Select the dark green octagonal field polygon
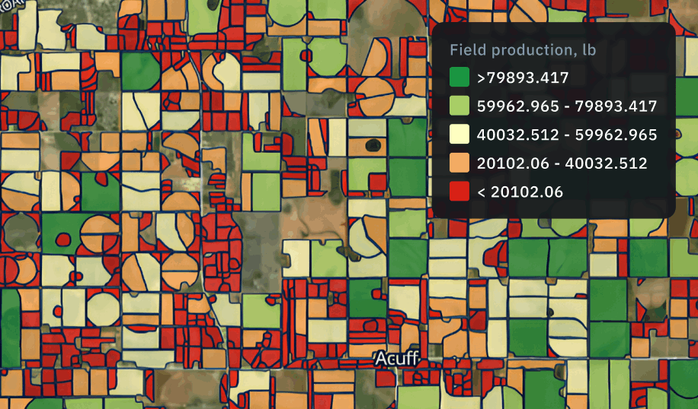This screenshot has width=698, height=409. [x=140, y=71]
